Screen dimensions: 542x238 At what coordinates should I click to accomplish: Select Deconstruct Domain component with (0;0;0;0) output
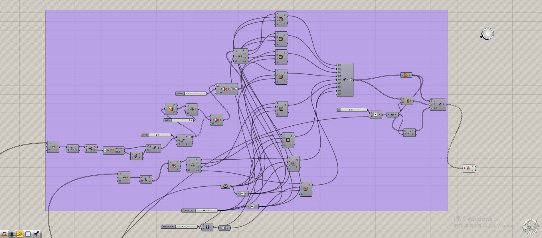pos(114,150)
